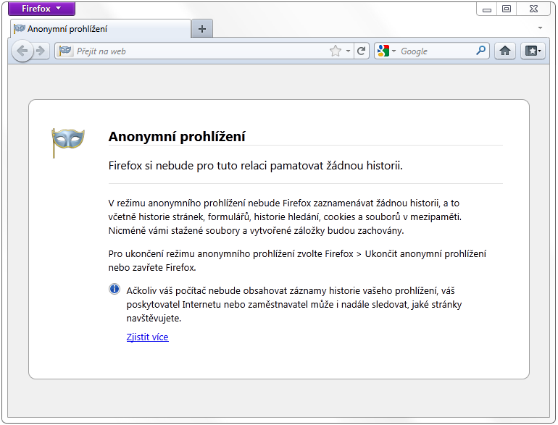Click the blue info icon beside the warning
The height and width of the screenshot is (425, 558).
point(114,289)
